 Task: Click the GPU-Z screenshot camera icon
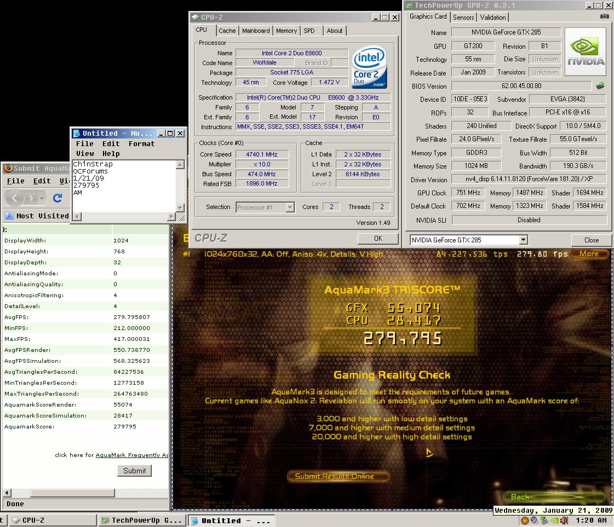coord(605,16)
